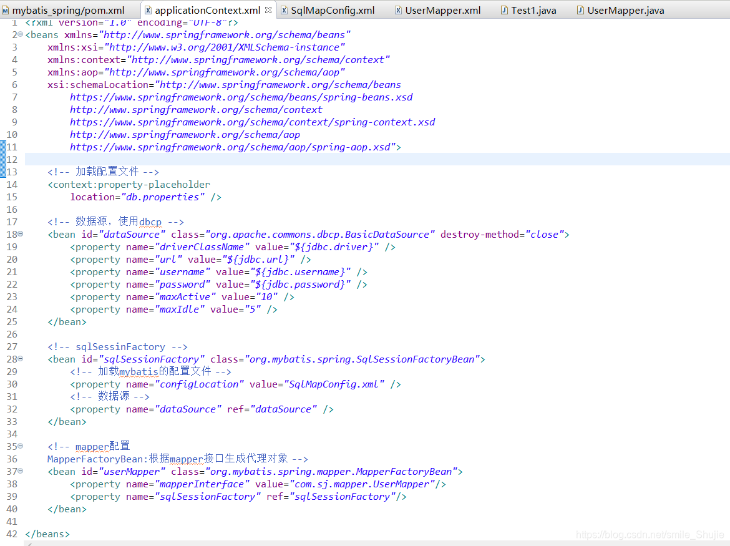Click the spring-context.xsd URL on line 9
730x546 pixels.
(x=252, y=122)
